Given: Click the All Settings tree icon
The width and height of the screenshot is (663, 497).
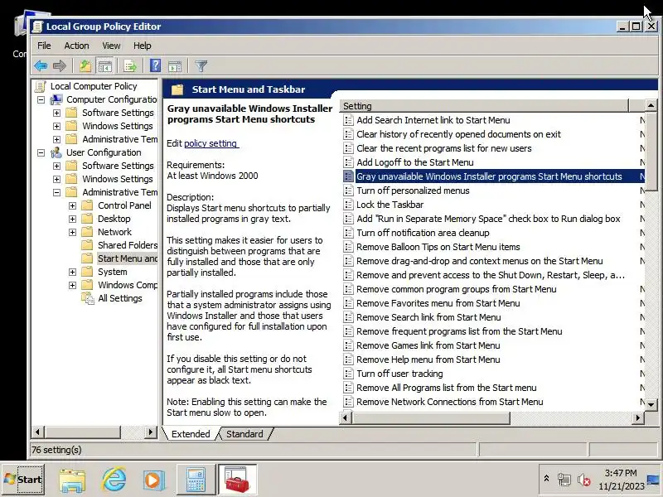Looking at the screenshot, I should point(88,298).
